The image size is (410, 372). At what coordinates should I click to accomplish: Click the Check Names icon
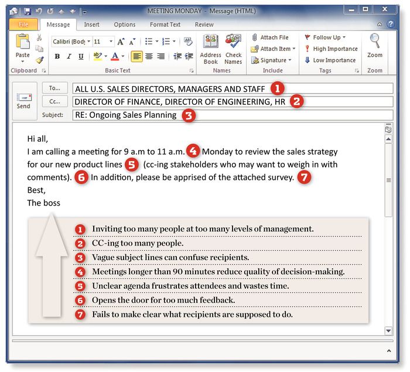click(233, 48)
